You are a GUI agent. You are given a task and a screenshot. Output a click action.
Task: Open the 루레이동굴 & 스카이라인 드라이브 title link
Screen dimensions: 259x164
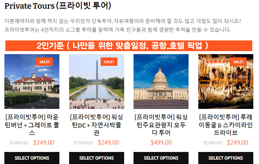tap(226, 125)
